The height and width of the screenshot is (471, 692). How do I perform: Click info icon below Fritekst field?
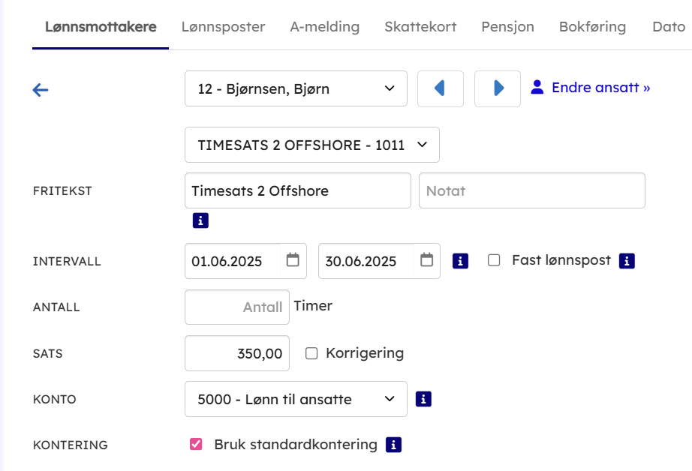click(x=200, y=220)
